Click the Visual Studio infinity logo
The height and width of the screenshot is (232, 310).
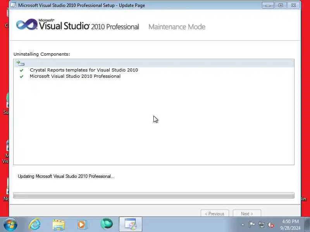point(27,24)
